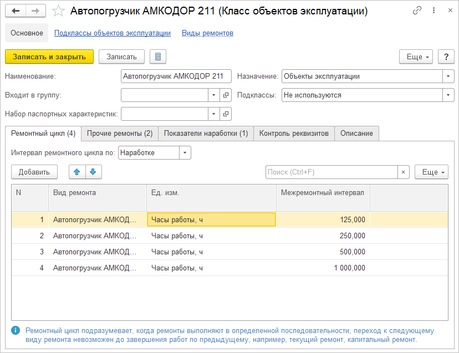The width and height of the screenshot is (459, 353).
Task: Copy link to this object icon
Action: point(416,11)
